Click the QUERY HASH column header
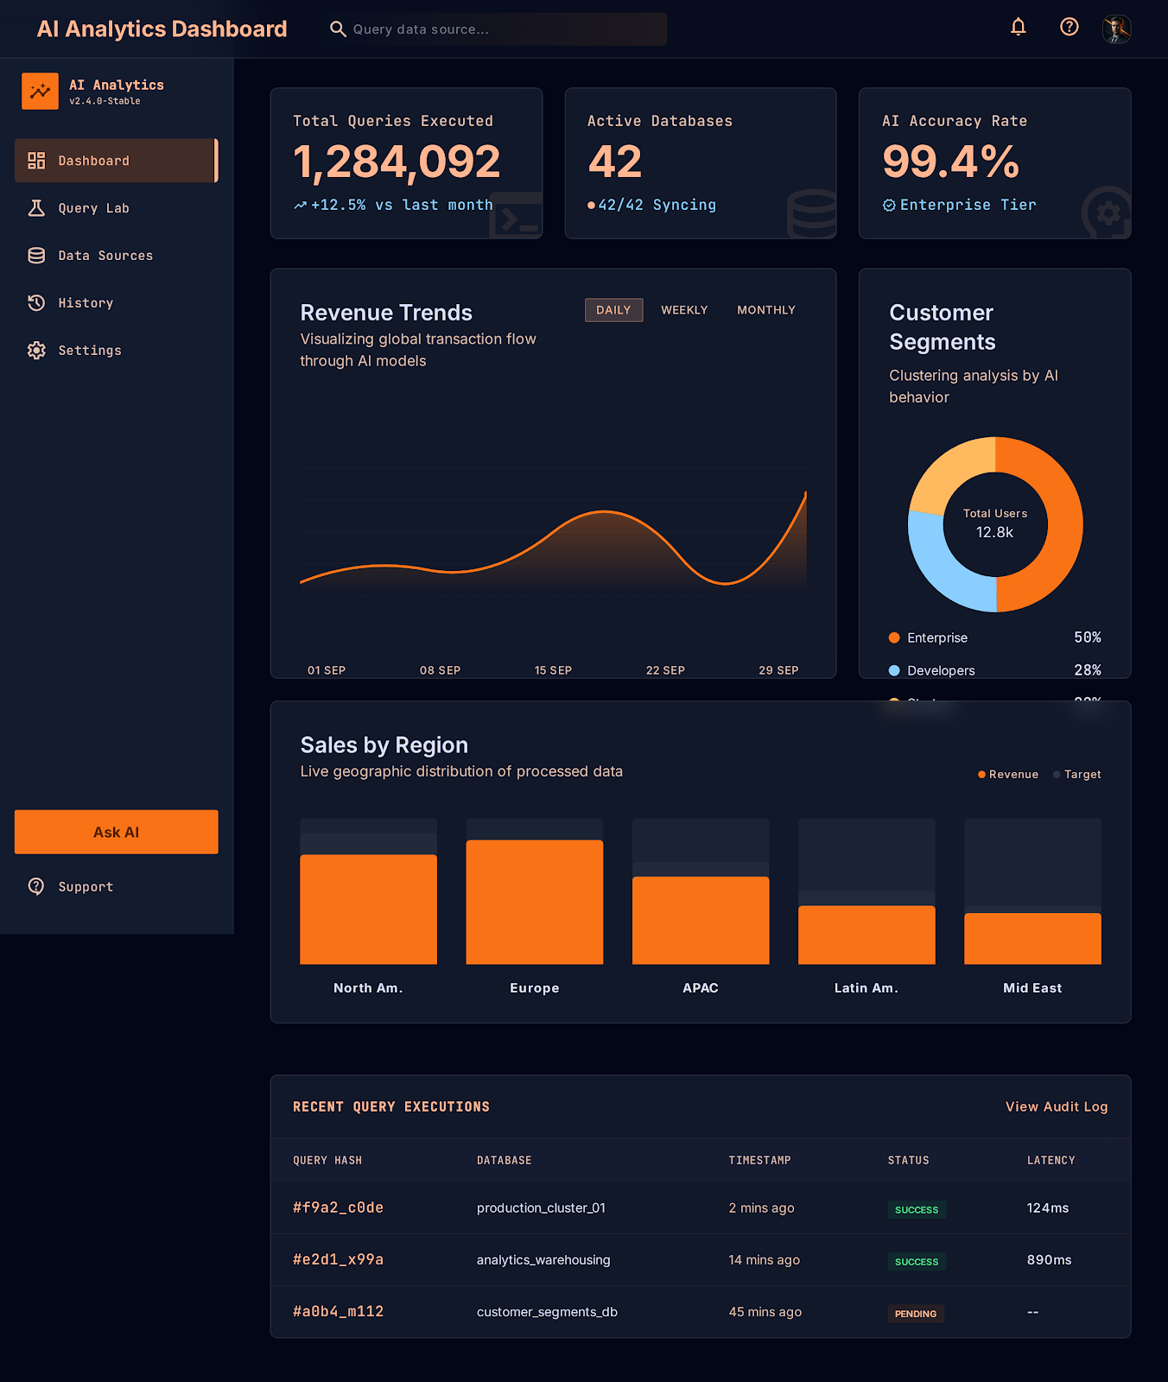The height and width of the screenshot is (1382, 1168). 327,1161
